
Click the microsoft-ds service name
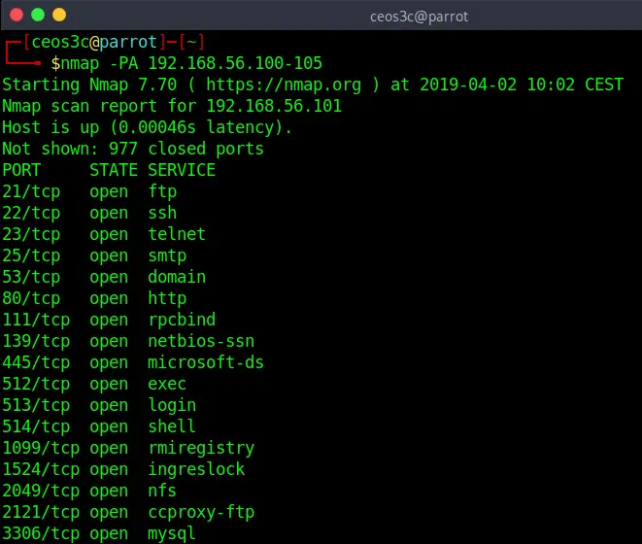206,362
